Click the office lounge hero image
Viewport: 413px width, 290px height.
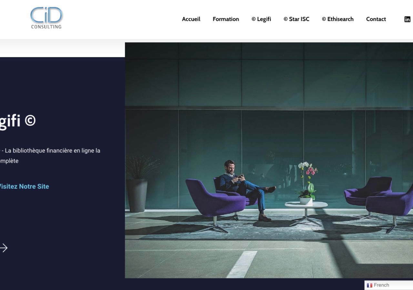tap(269, 160)
